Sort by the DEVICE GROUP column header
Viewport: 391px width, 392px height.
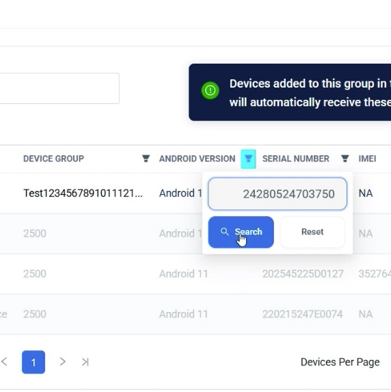pyautogui.click(x=53, y=159)
